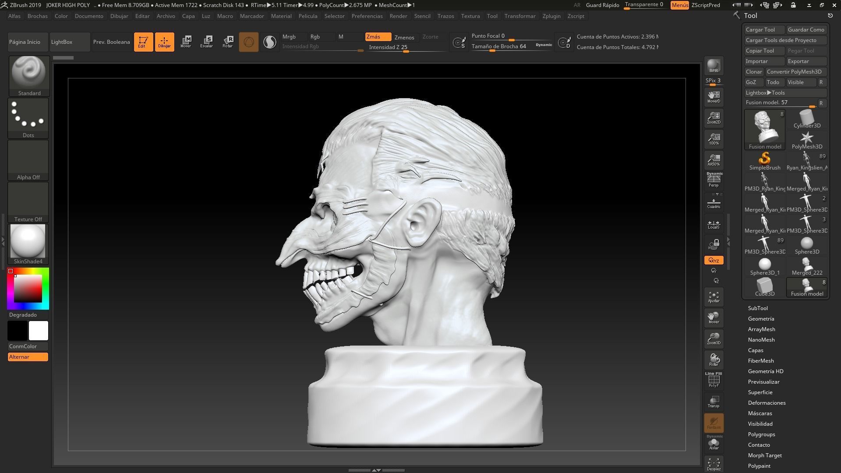This screenshot has height=473, width=841.
Task: Toggle PolyF line fill display
Action: [714, 380]
